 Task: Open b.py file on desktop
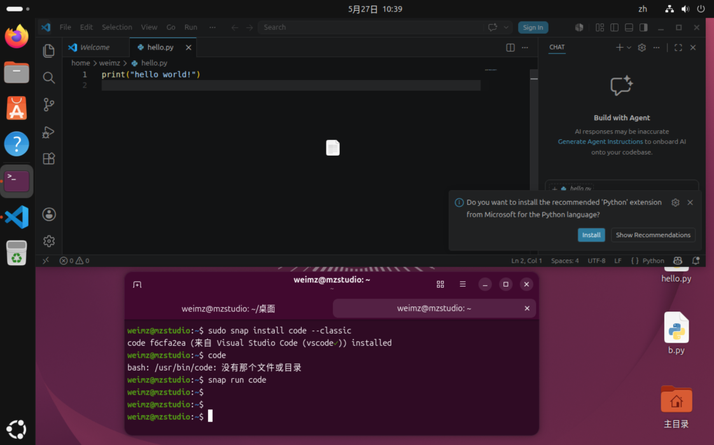coord(676,334)
